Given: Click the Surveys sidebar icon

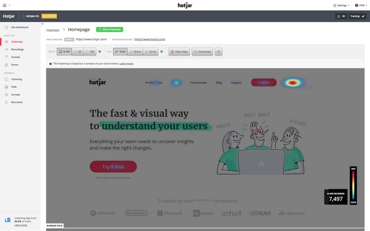Looking at the screenshot, I should [x=6, y=95].
